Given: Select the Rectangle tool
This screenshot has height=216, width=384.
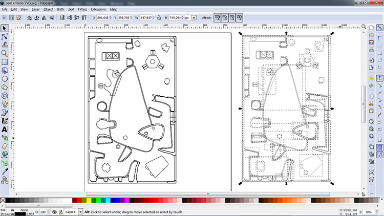Looking at the screenshot, I should pyautogui.click(x=5, y=62).
